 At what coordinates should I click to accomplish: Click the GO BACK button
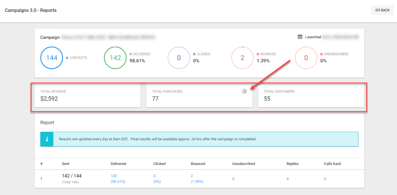coord(382,10)
